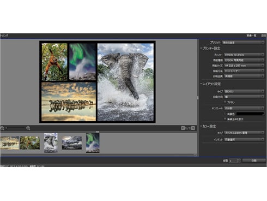Image resolution: width=267 pixels, height=201 pixels.
Task: Toggle the 背景色 checkbox
Action: coord(225,114)
